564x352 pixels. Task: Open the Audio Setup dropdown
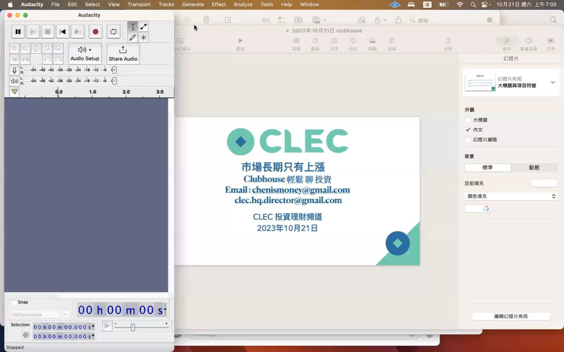coord(85,54)
